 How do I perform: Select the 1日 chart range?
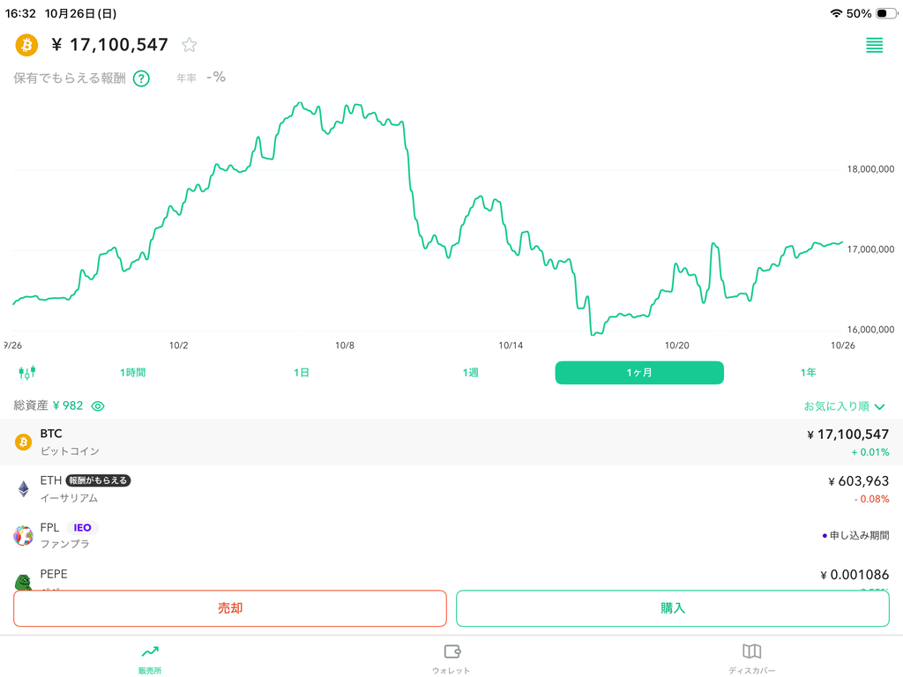[x=302, y=373]
